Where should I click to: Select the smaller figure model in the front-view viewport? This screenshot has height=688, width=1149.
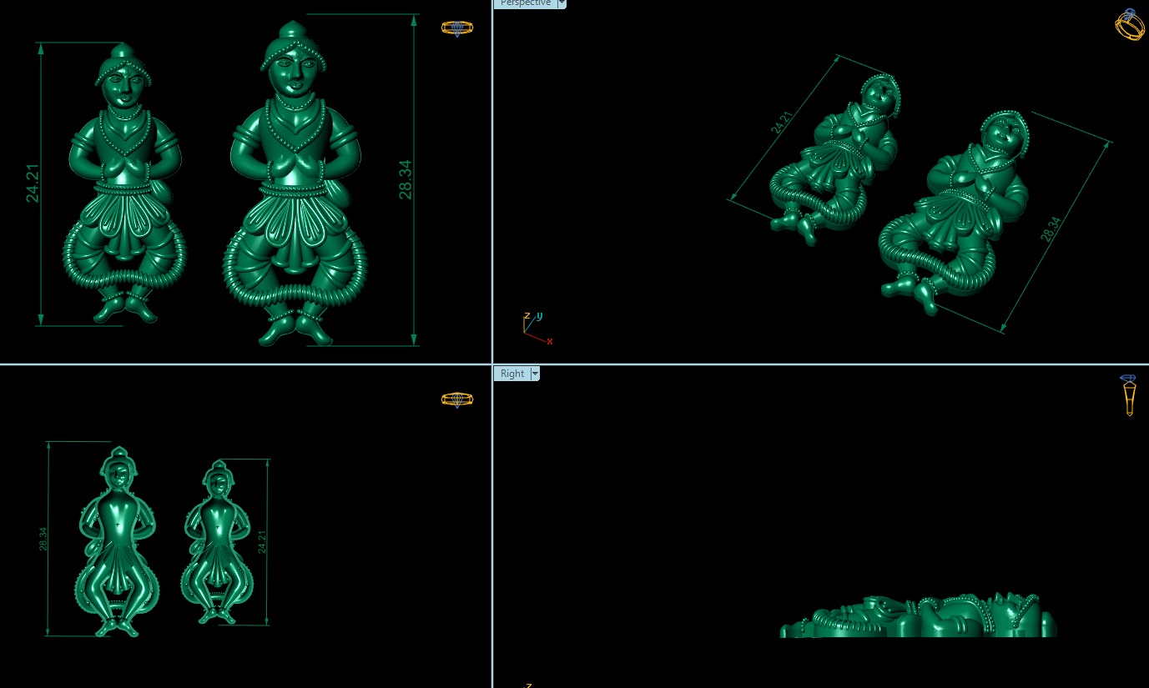(x=124, y=183)
